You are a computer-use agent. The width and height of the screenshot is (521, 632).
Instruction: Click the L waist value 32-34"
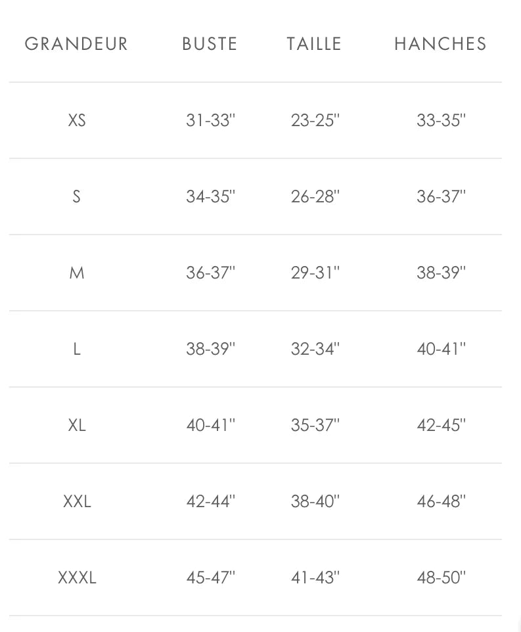click(x=315, y=349)
